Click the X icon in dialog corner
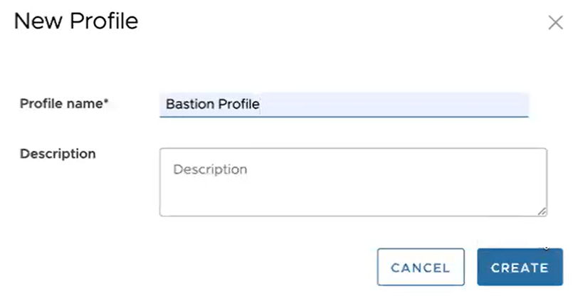Viewport: 573px width, 301px height. tap(555, 23)
